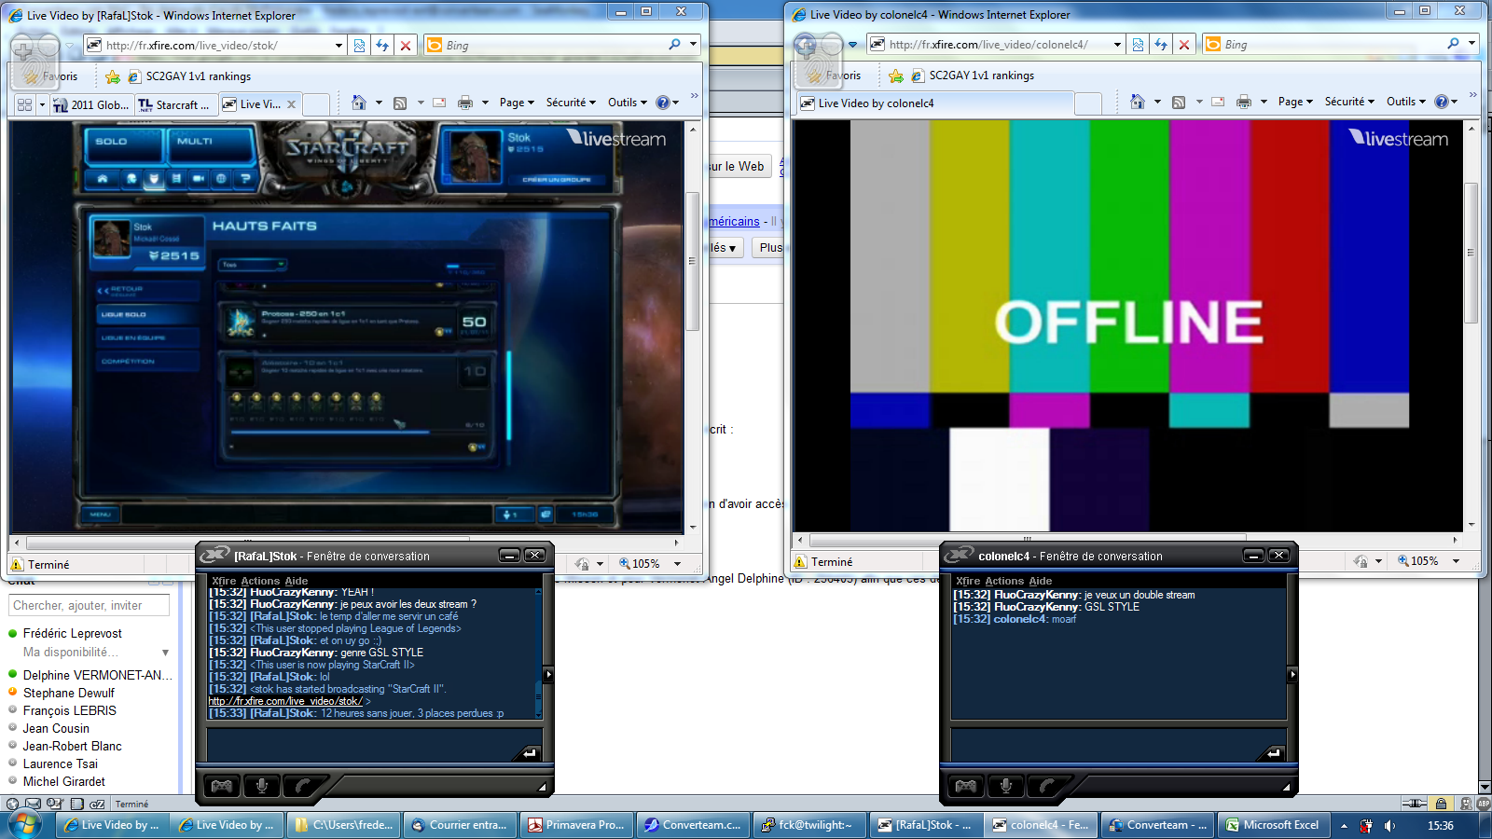Open quick tabs grid in left browser

[x=24, y=104]
